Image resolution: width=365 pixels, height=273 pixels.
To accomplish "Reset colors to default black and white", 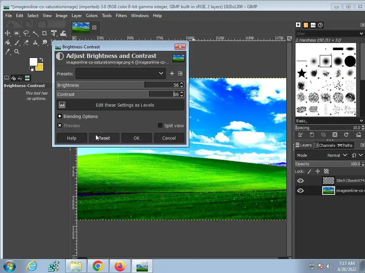I will pos(31,69).
